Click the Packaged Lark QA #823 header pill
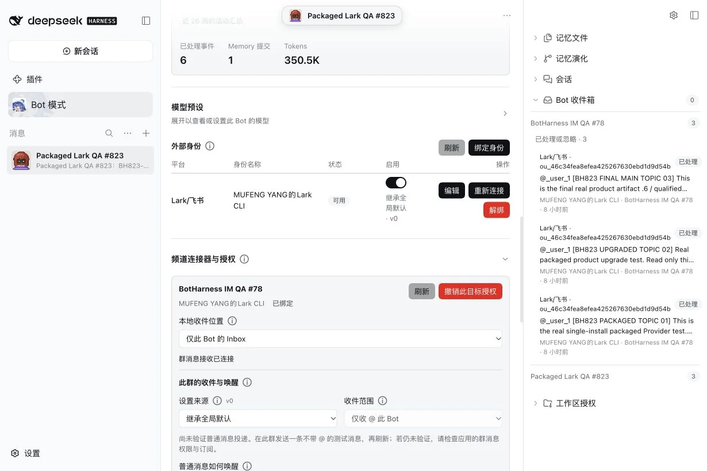The height and width of the screenshot is (471, 707). coord(342,16)
